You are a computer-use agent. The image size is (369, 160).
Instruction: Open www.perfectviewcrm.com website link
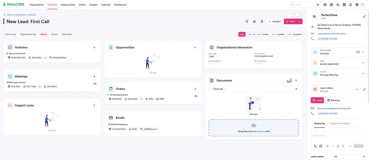click(331, 33)
